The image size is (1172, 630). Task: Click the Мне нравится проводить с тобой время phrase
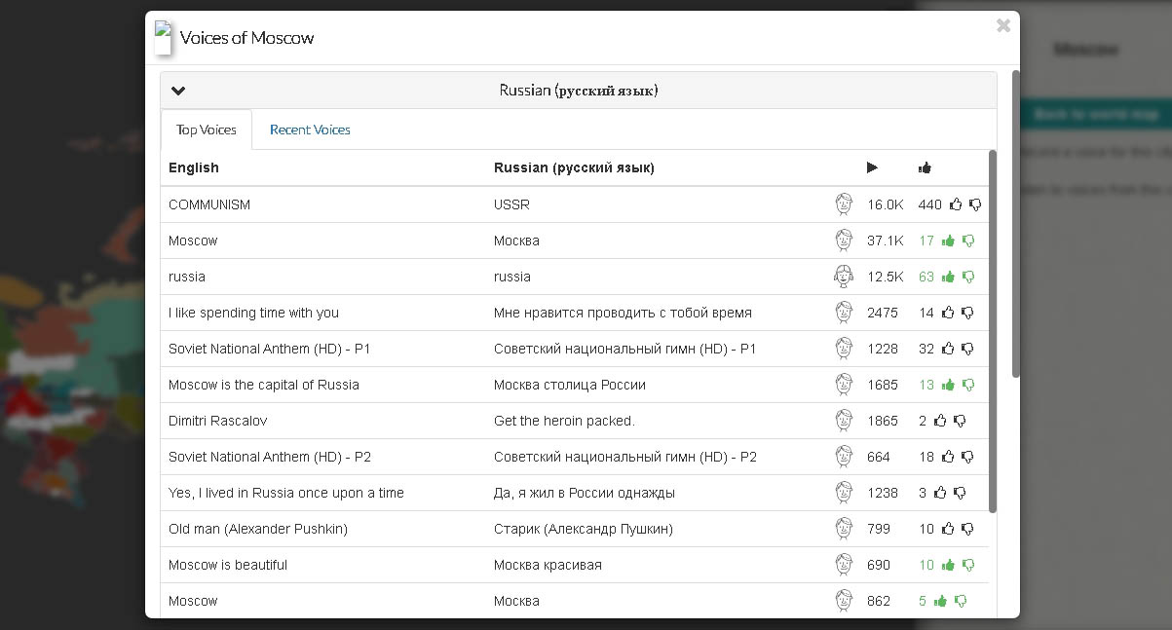tap(623, 313)
